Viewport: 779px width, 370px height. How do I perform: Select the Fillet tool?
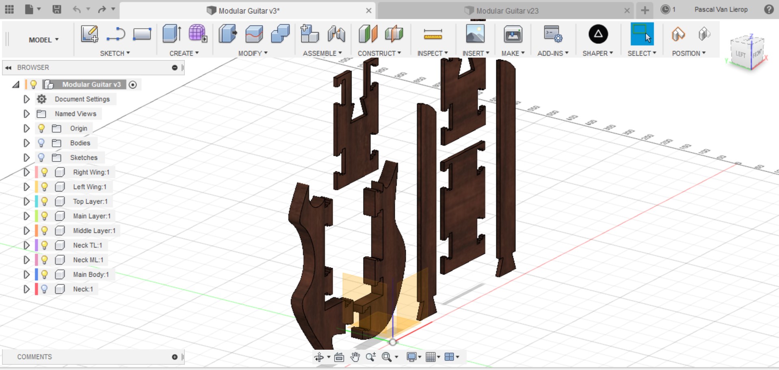coord(254,34)
